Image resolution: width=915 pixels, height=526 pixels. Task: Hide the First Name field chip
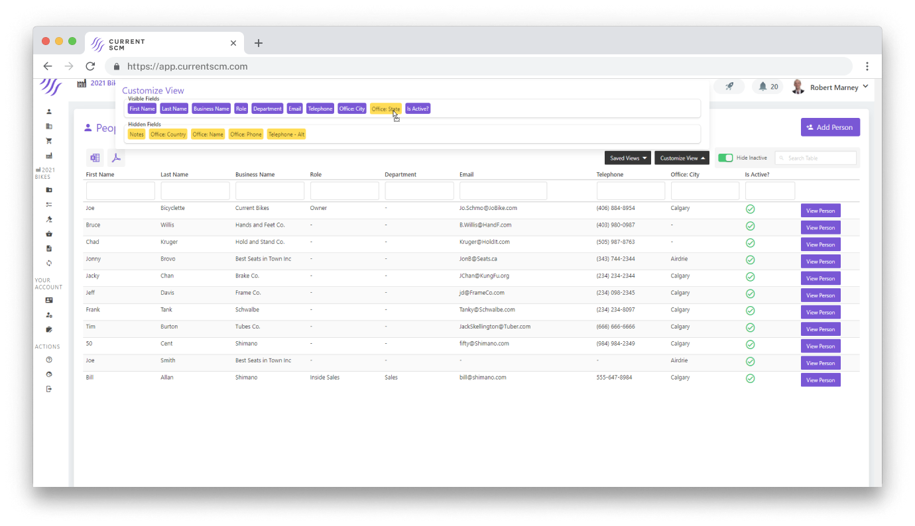pyautogui.click(x=143, y=109)
